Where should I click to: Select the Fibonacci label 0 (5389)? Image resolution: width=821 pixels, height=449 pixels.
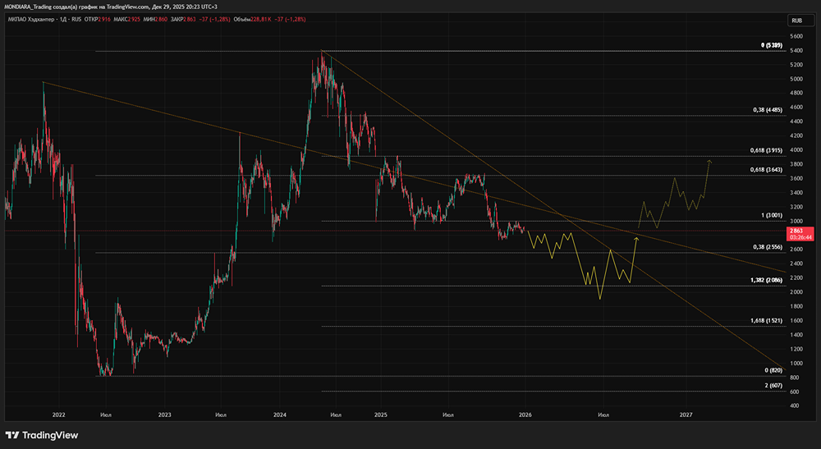pos(772,45)
